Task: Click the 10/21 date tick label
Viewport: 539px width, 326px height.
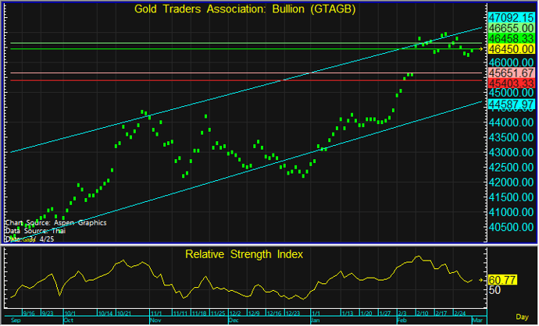Action: coord(123,313)
